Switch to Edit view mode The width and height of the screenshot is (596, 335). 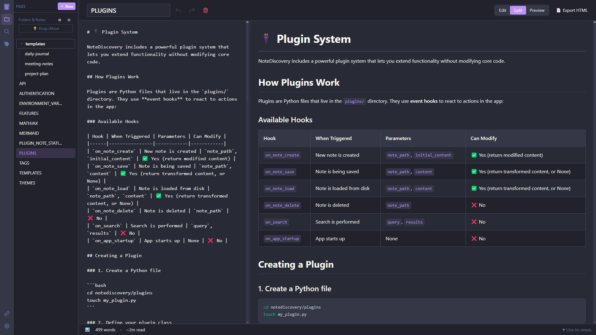click(503, 10)
